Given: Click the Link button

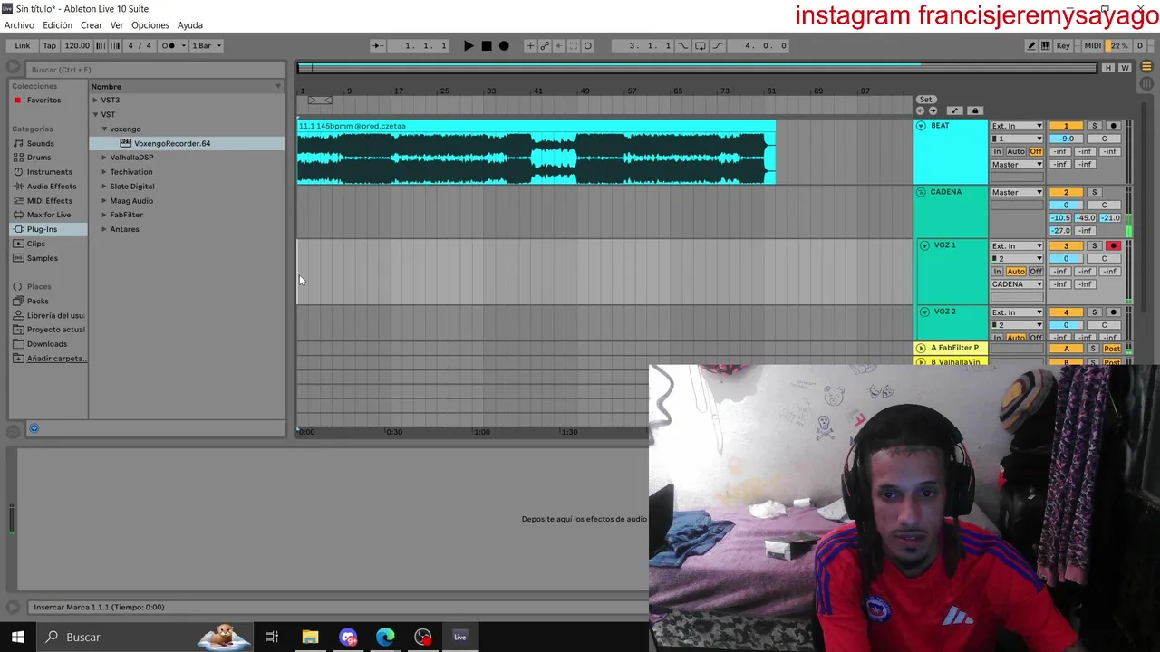Looking at the screenshot, I should pos(23,45).
